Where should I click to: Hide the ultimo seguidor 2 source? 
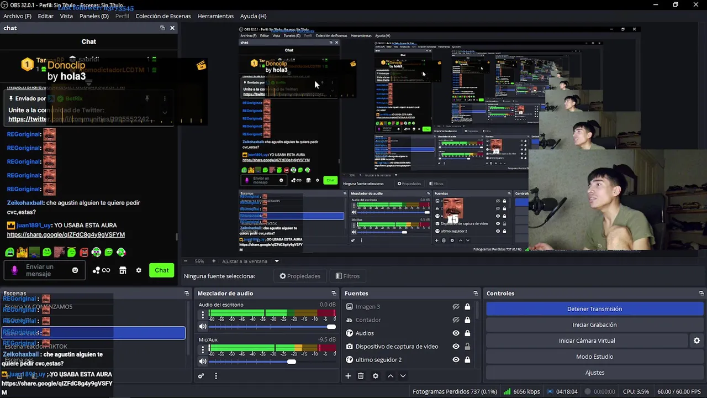[456, 360]
